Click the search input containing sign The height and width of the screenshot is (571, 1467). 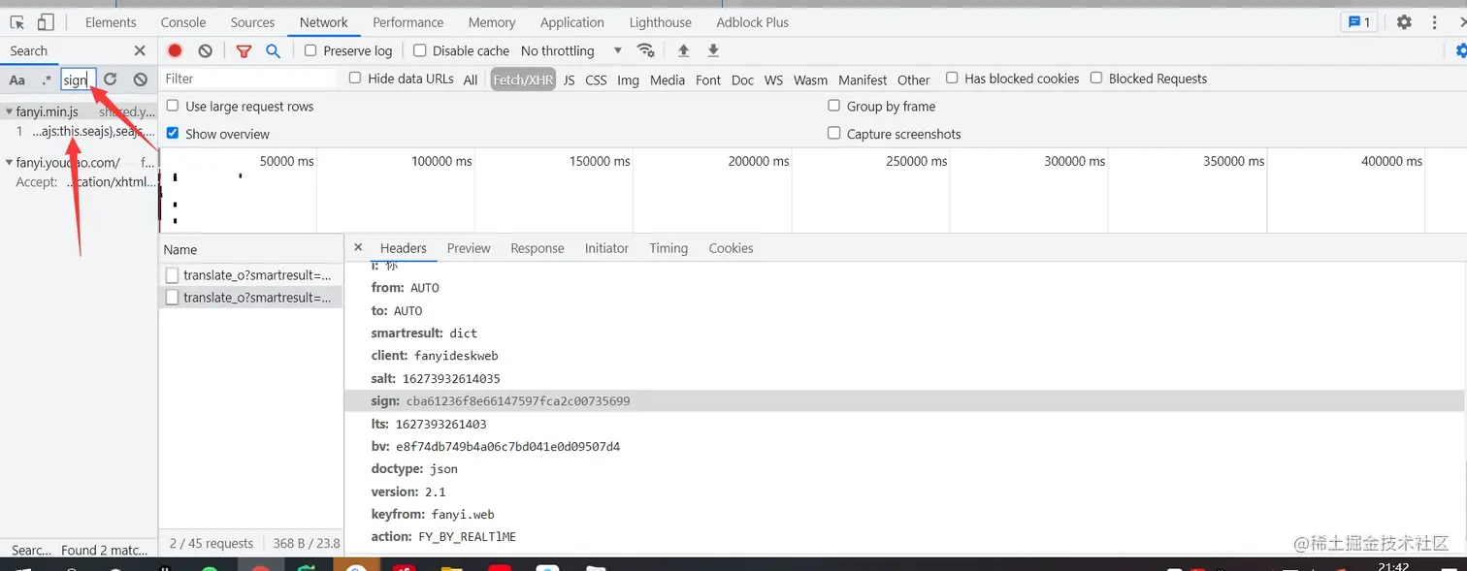click(78, 79)
